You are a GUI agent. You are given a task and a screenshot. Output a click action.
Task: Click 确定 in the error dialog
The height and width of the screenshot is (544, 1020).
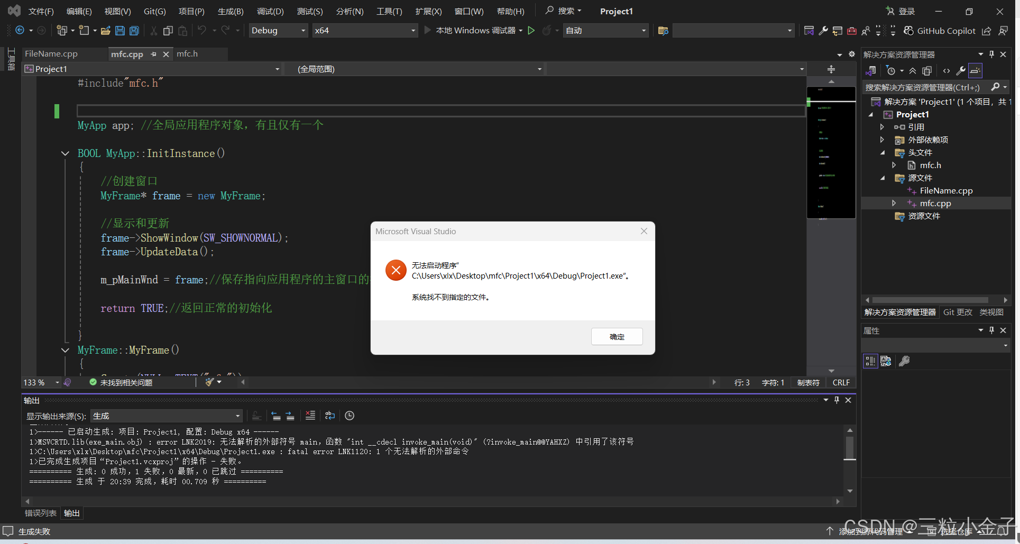[x=617, y=337]
